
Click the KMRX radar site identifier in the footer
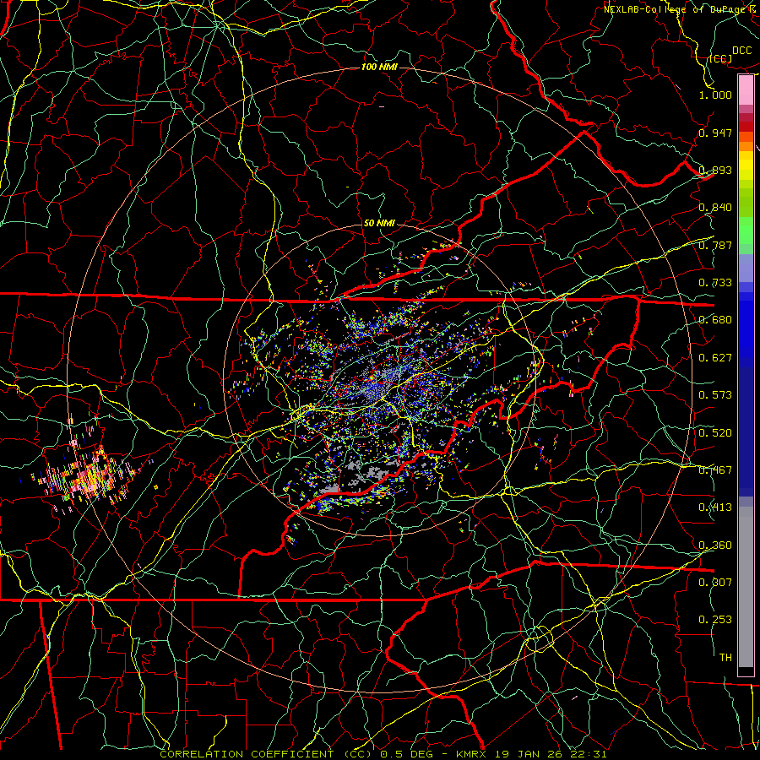[471, 754]
